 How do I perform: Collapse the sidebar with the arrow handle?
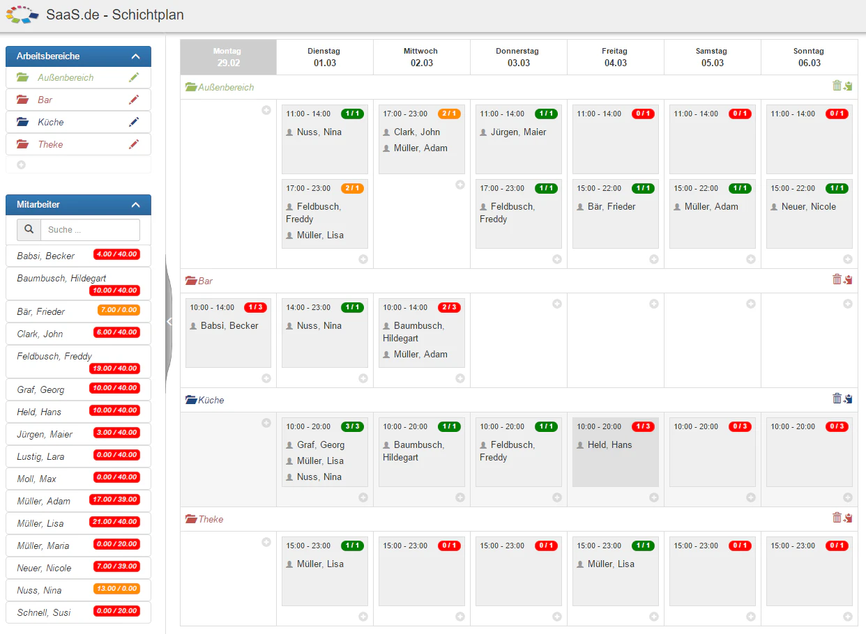point(169,321)
